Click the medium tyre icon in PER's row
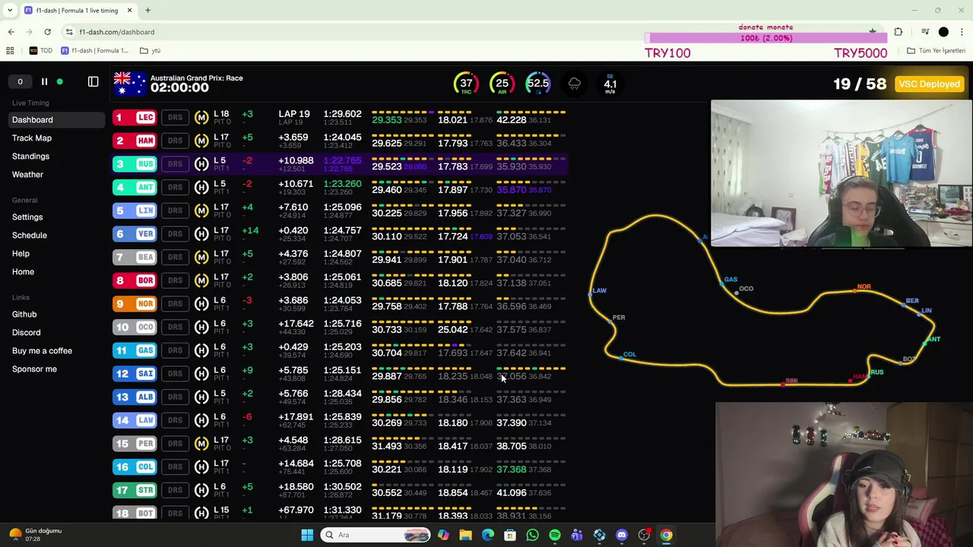973x547 pixels. pos(201,443)
